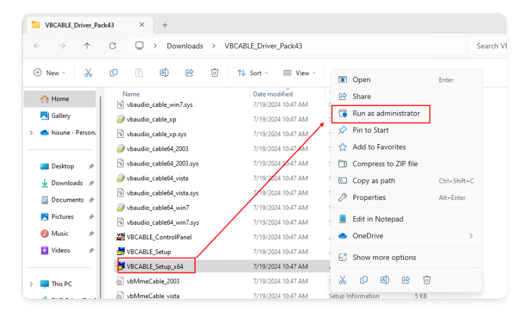Viewport: 529px width, 312px height.
Task: Click VBCABLE_Driver_Pack43 breadcrumb segment
Action: [264, 46]
